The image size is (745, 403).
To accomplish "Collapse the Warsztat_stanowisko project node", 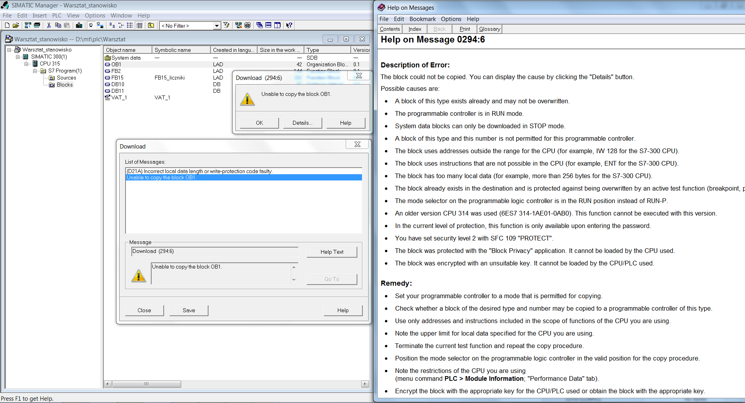I will (9, 50).
